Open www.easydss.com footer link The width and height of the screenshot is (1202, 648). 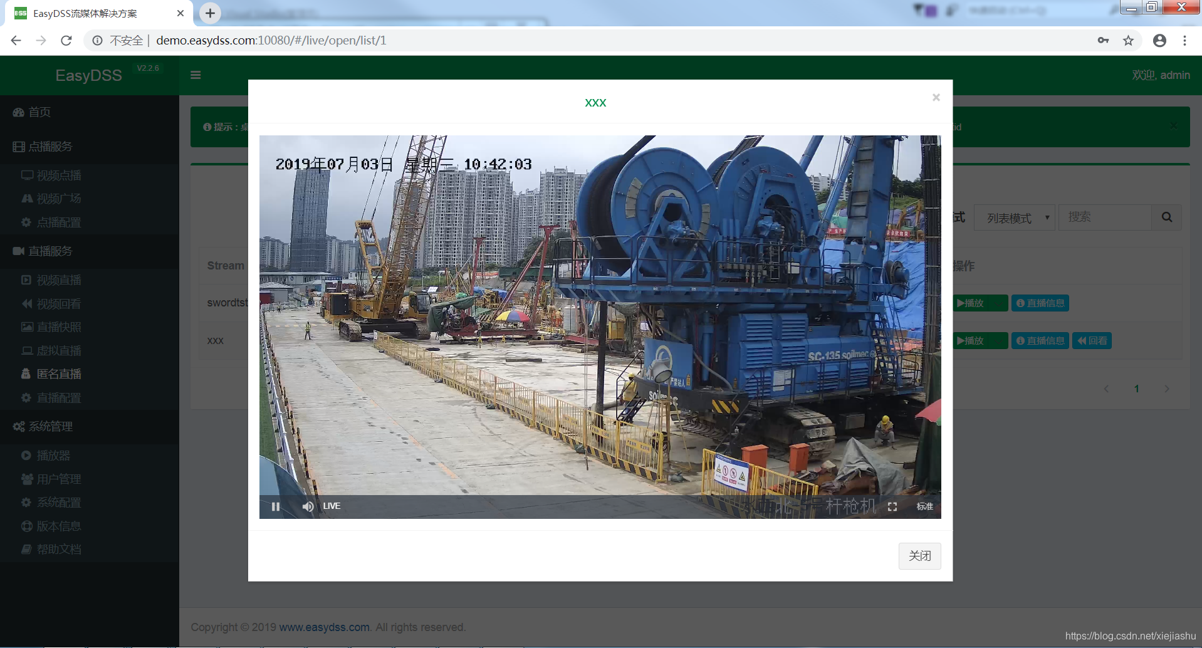pos(324,627)
